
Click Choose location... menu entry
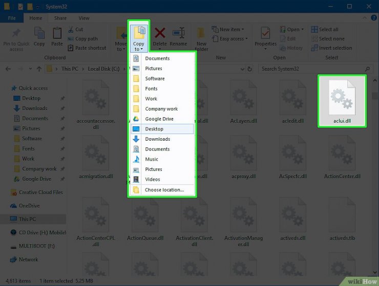coord(162,190)
